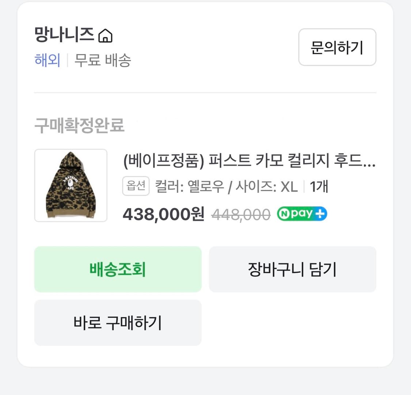This screenshot has width=411, height=395.
Task: Click the truncated product title ending with 후드
Action: click(x=250, y=164)
